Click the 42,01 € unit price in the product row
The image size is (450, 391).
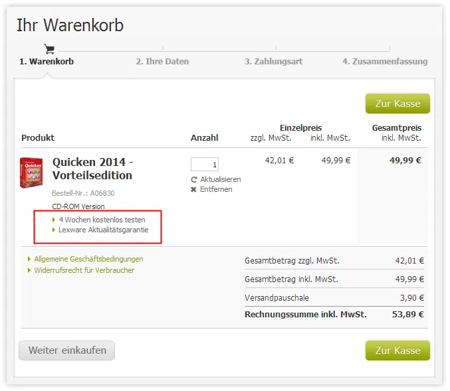(279, 161)
